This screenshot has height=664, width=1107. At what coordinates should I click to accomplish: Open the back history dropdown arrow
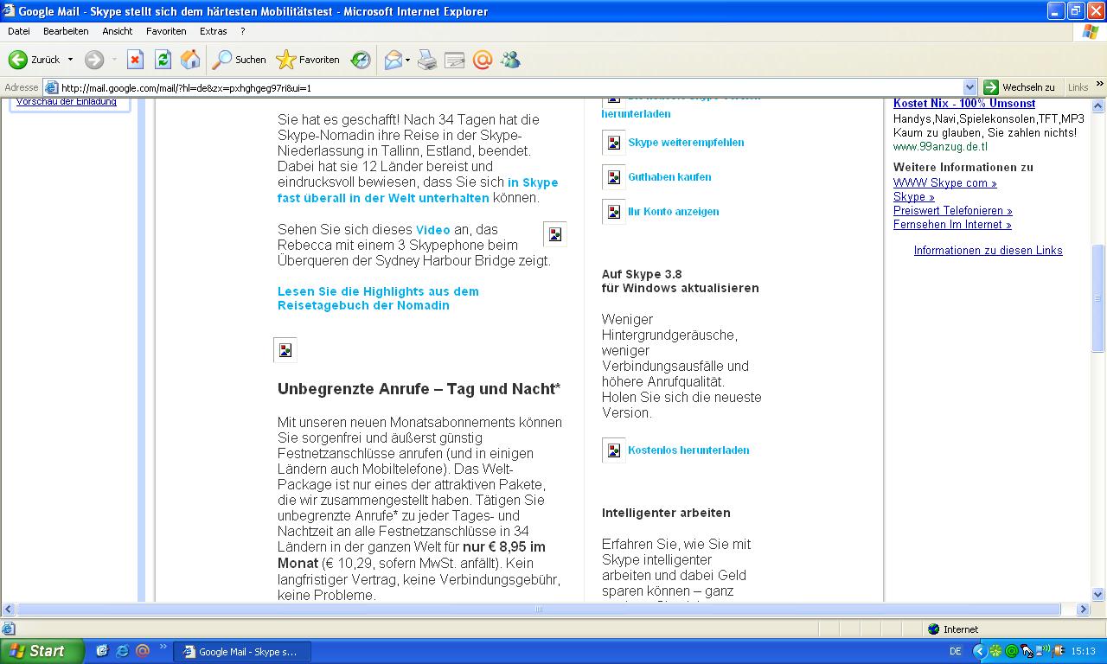(x=70, y=60)
